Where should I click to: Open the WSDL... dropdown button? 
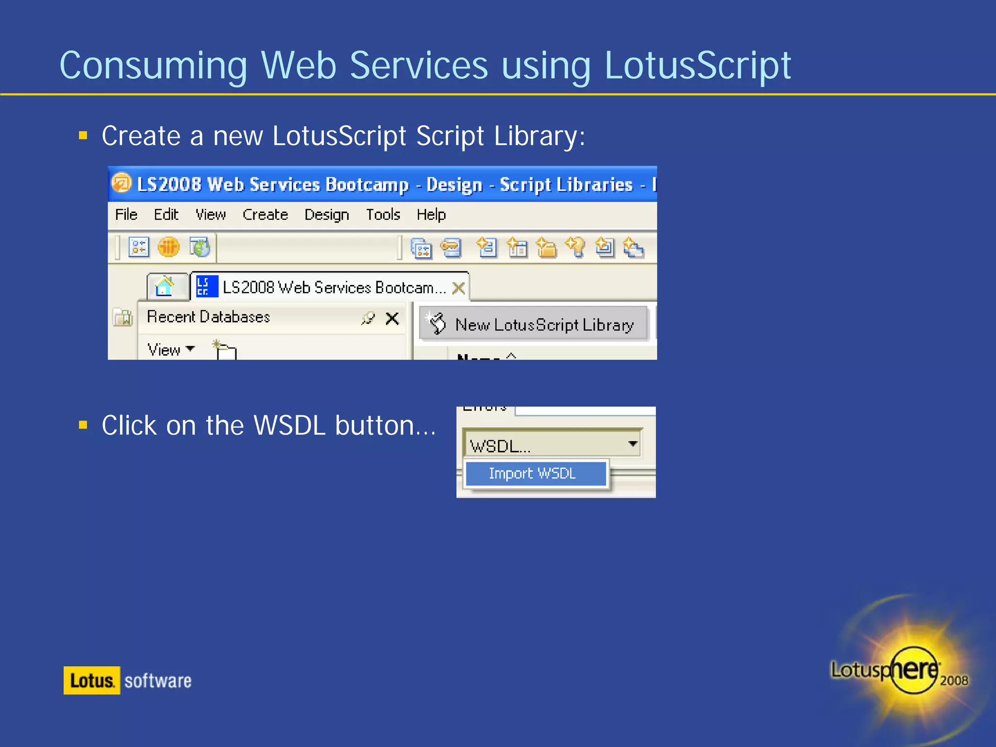tap(552, 444)
